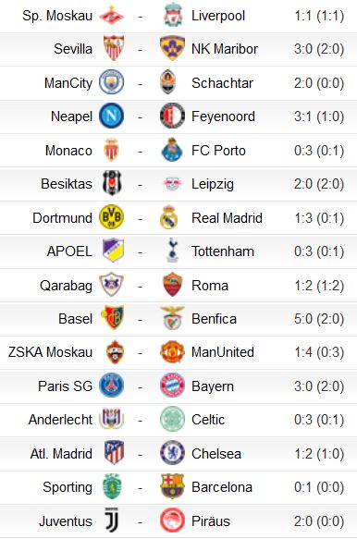Select the Paris SG logo

click(x=111, y=385)
